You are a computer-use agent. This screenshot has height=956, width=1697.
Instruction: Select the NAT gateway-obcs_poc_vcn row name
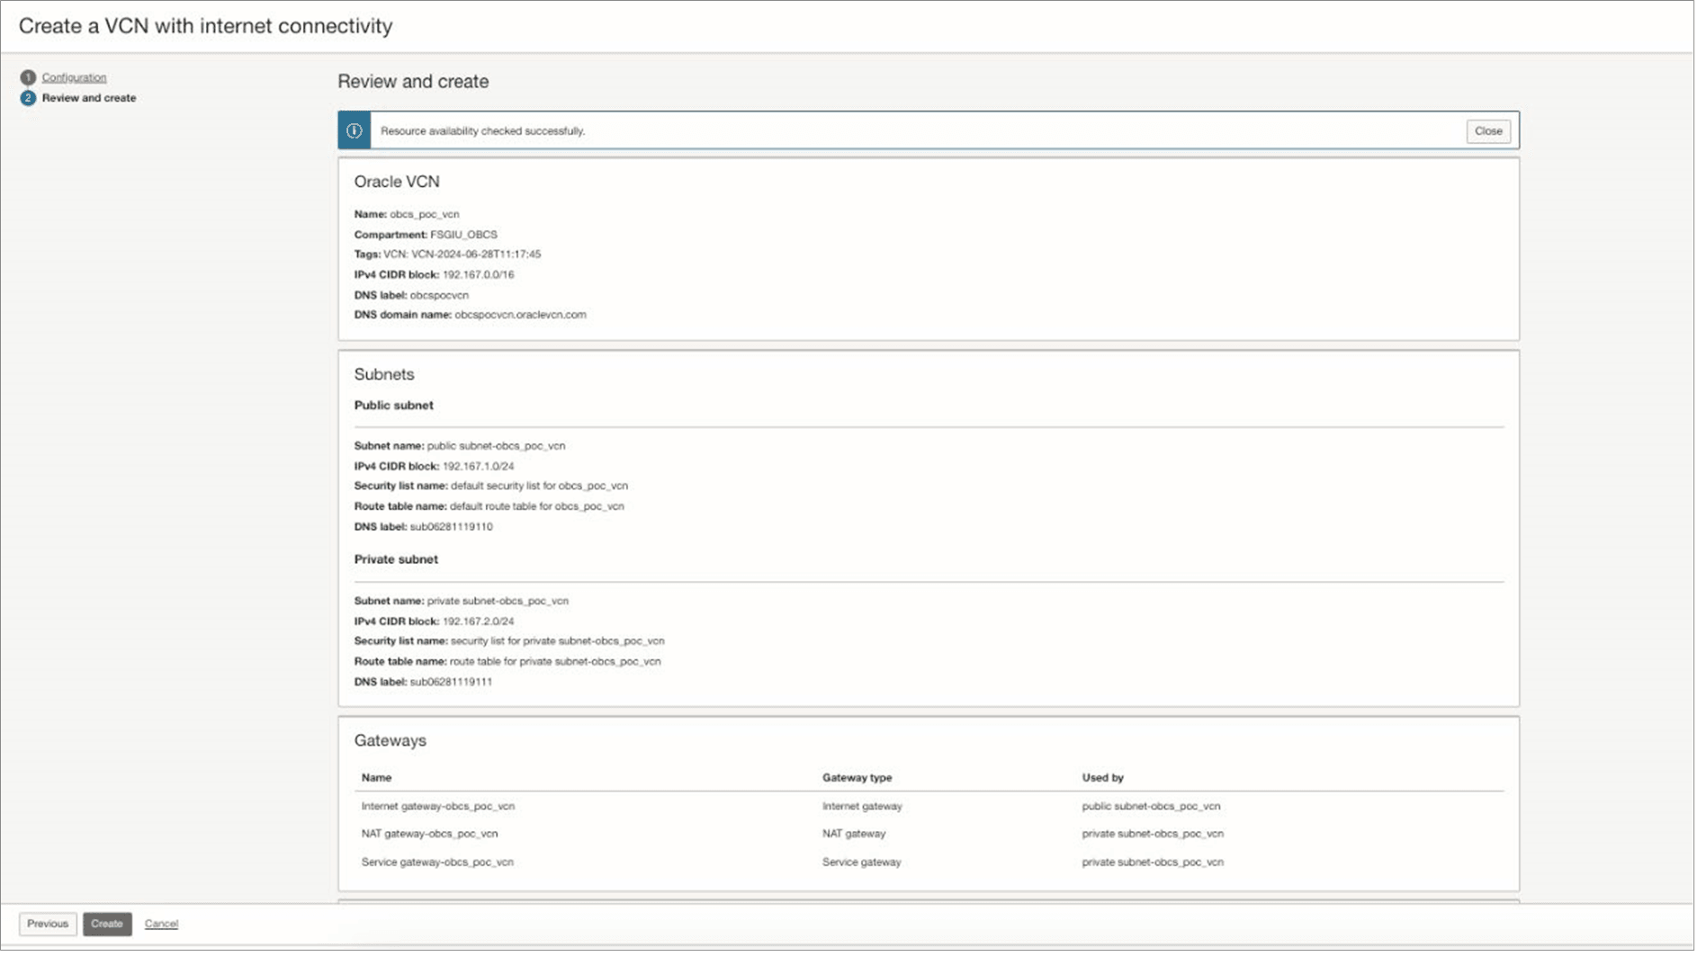[x=430, y=835]
